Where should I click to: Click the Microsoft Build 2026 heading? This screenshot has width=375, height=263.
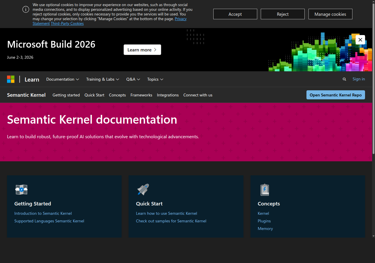point(51,44)
